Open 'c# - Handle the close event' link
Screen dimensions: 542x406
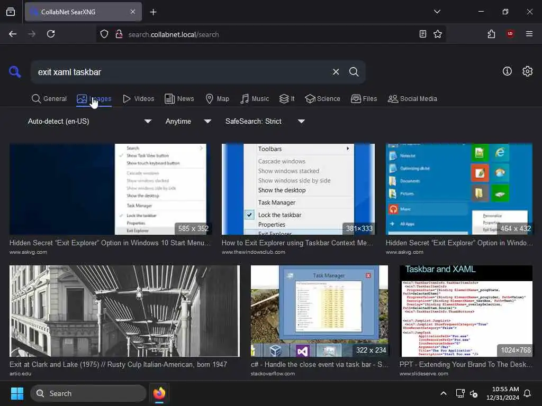320,365
